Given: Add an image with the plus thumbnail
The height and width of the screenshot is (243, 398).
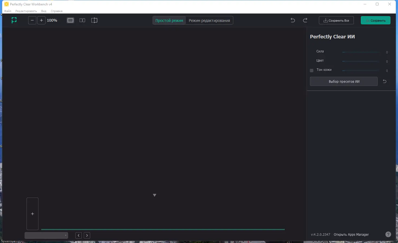Looking at the screenshot, I should tap(32, 214).
